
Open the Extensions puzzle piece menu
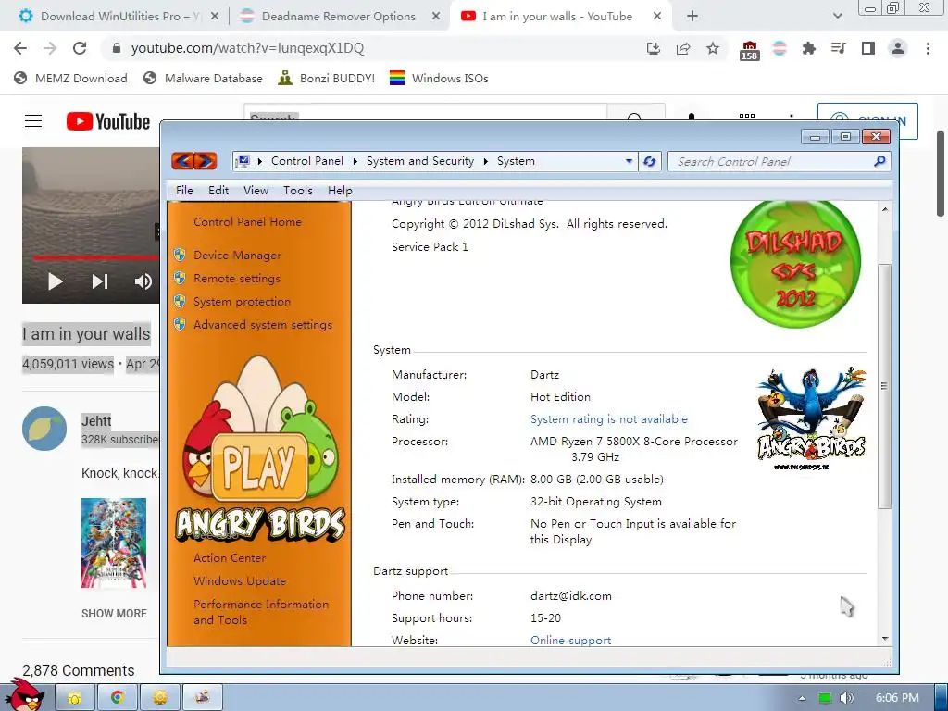pyautogui.click(x=808, y=48)
